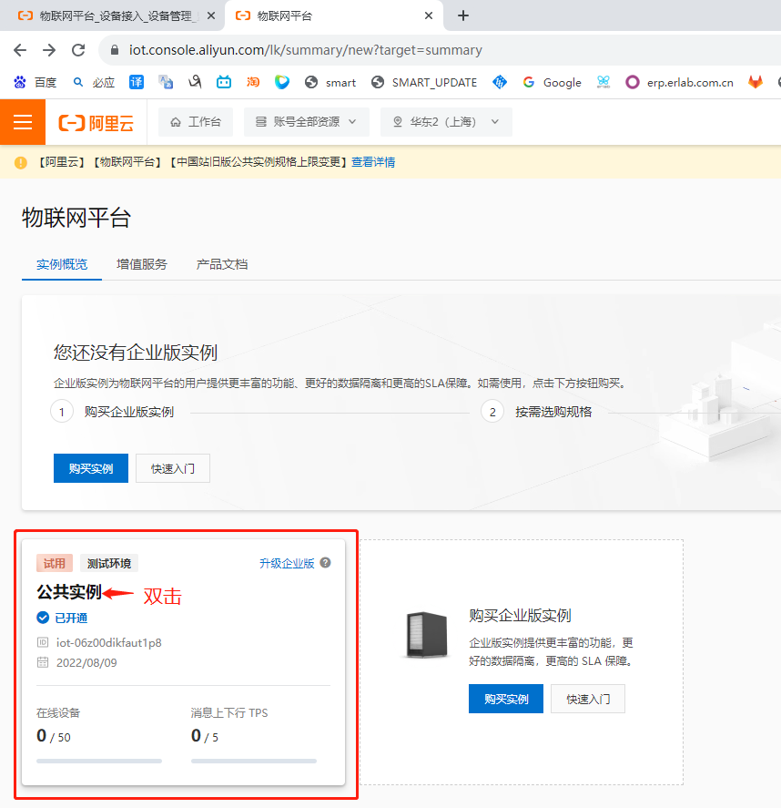Click the 试用 tag
The width and height of the screenshot is (781, 808).
tap(55, 563)
